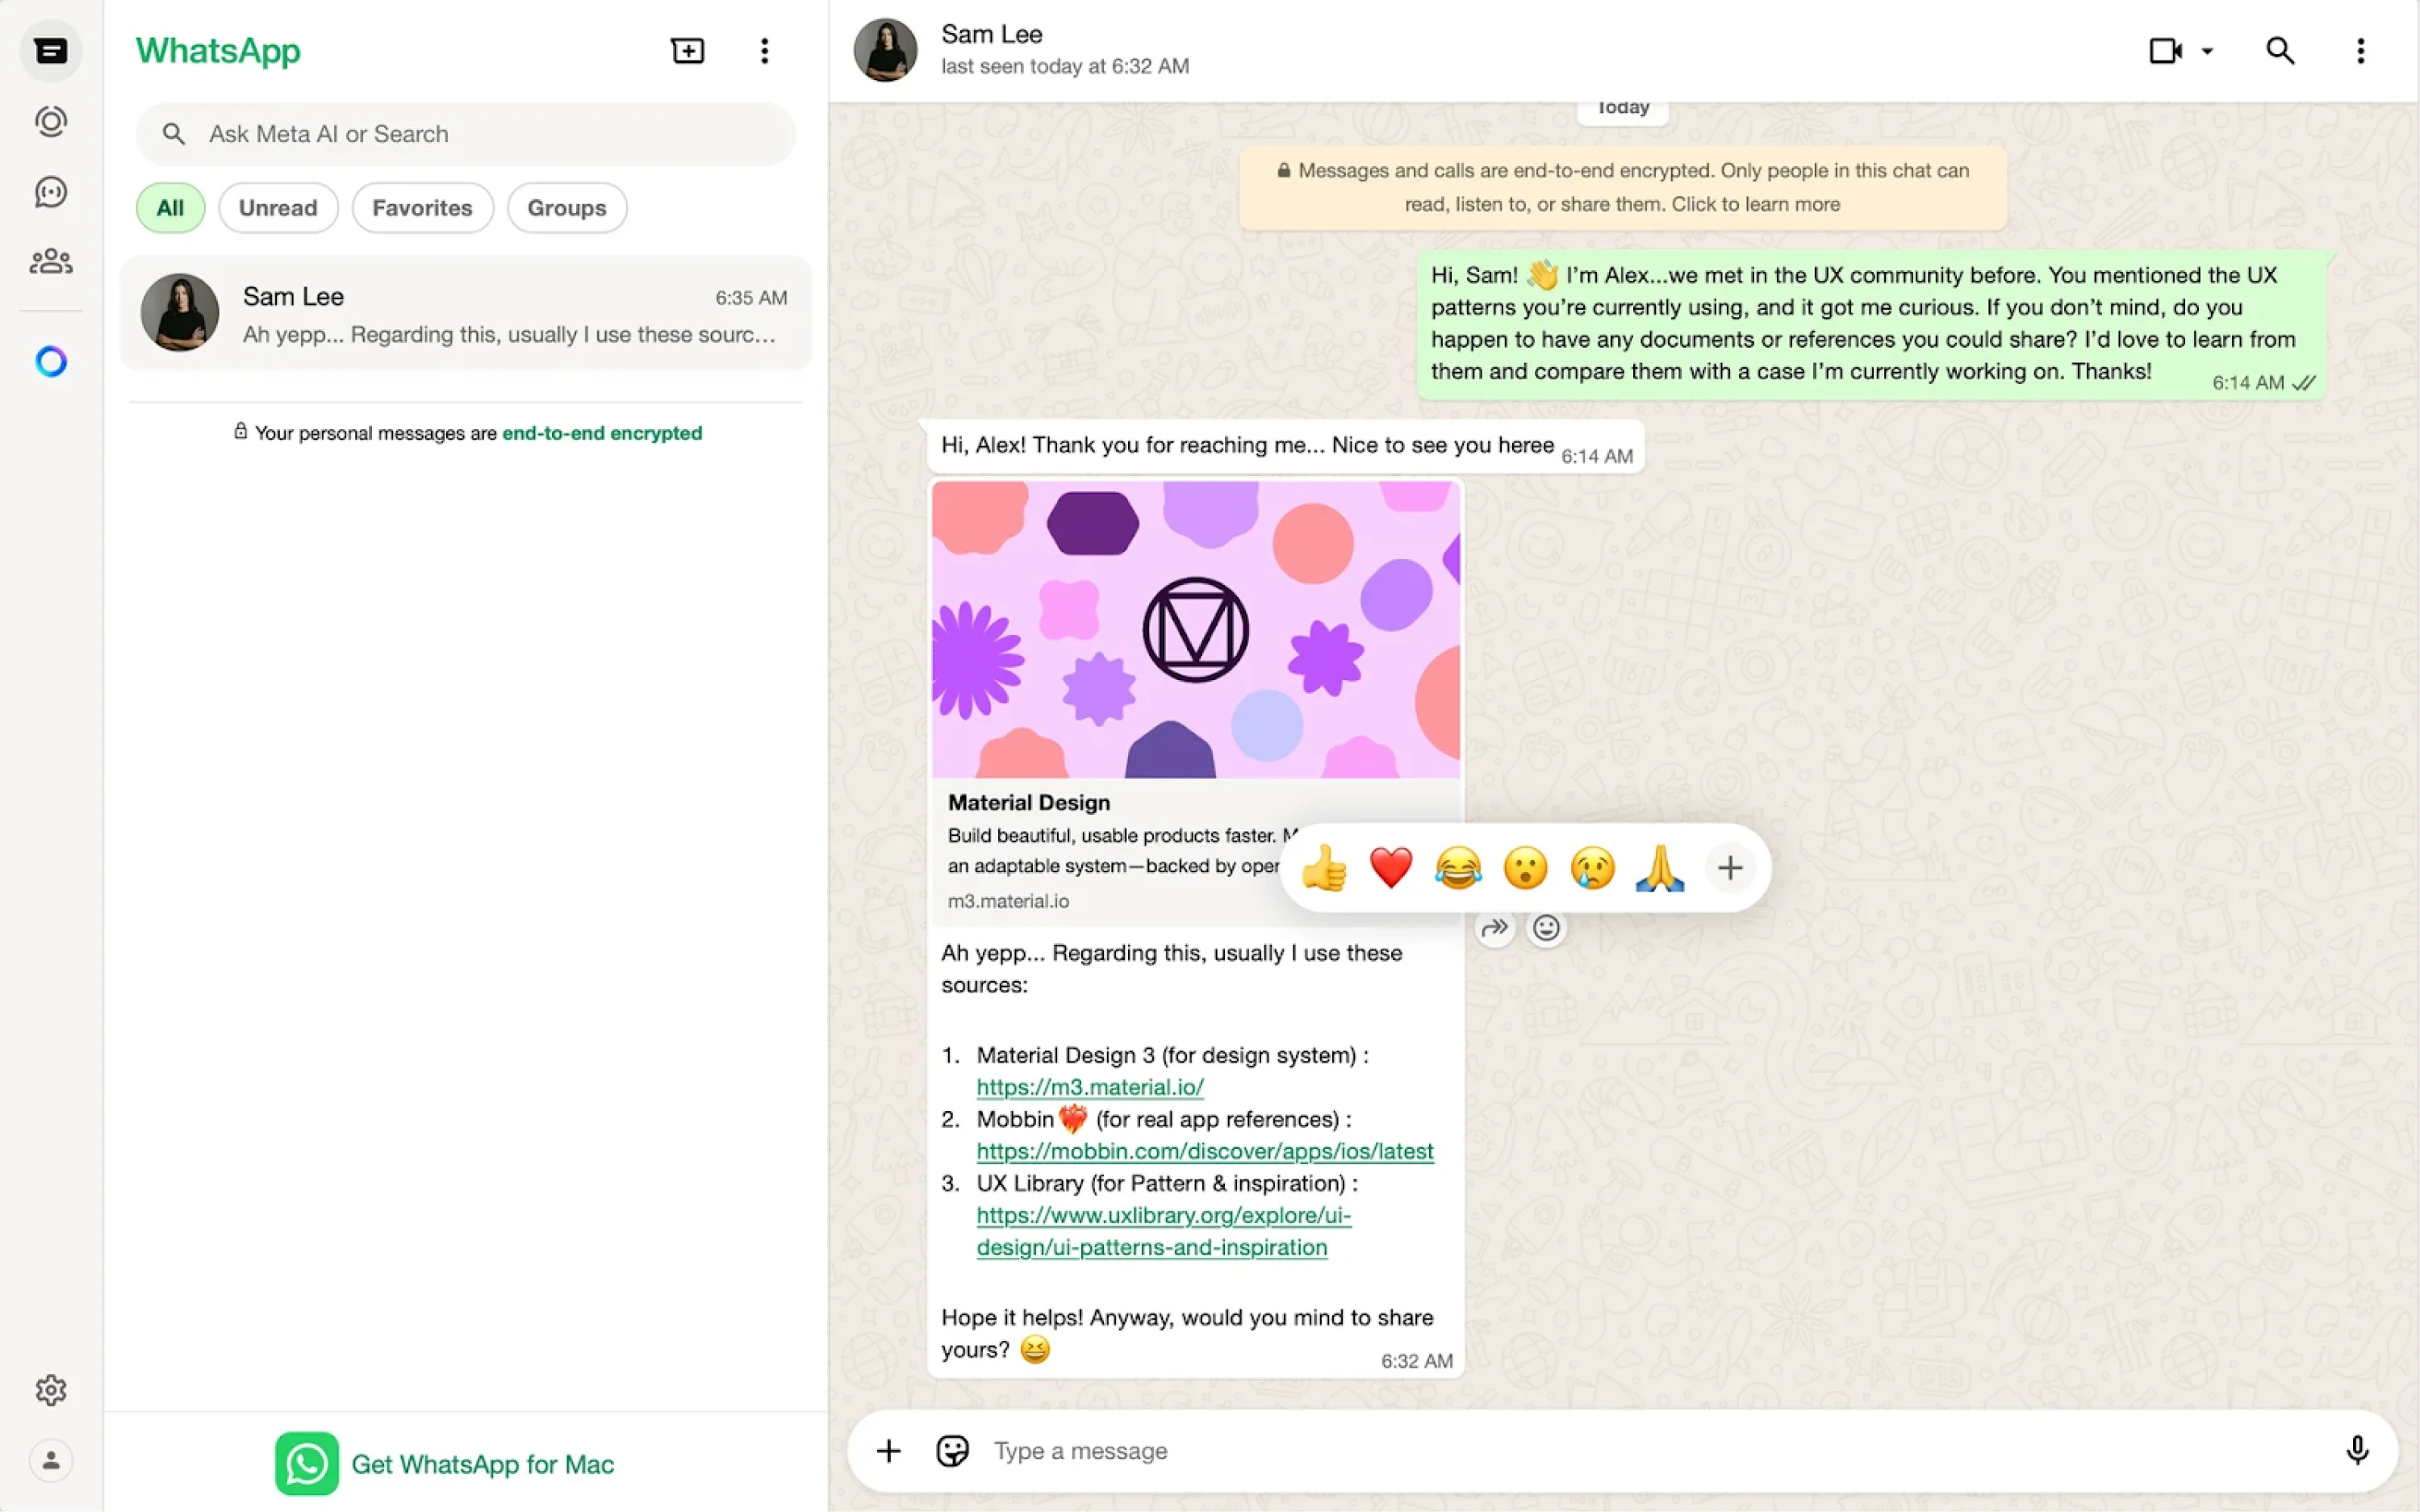Enable the All chats filter

tap(170, 207)
